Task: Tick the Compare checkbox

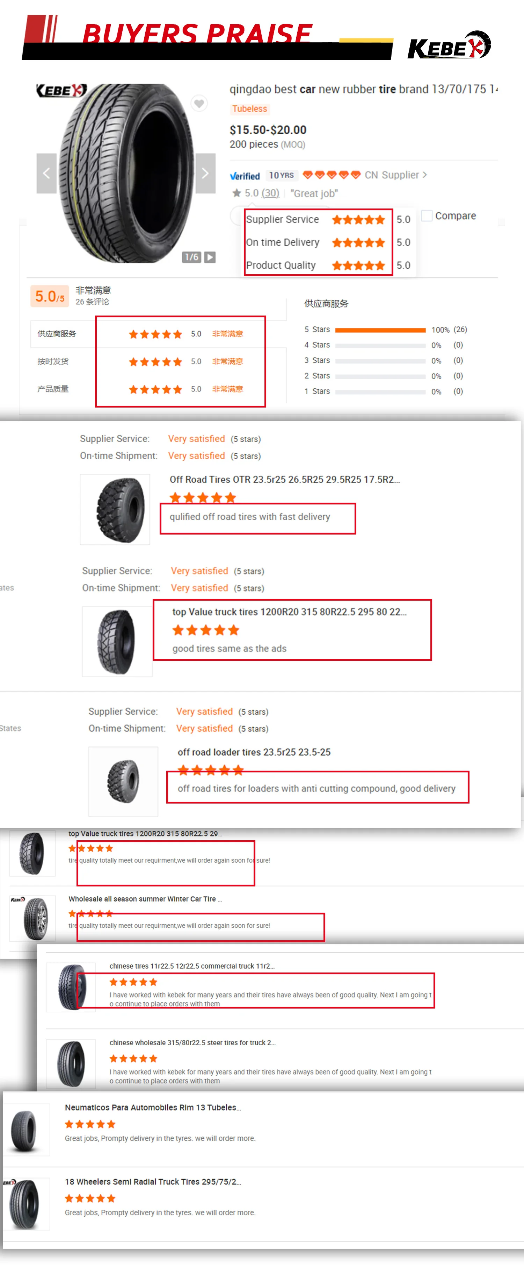Action: click(427, 215)
